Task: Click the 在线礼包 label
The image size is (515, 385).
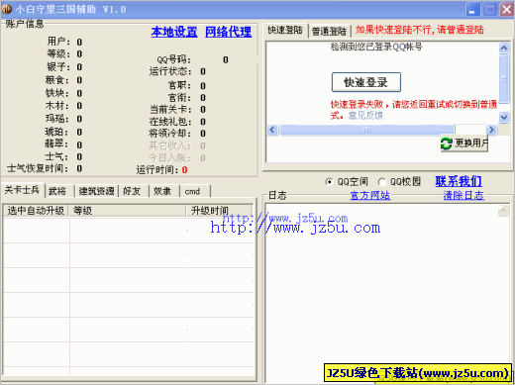Action: tap(170, 122)
